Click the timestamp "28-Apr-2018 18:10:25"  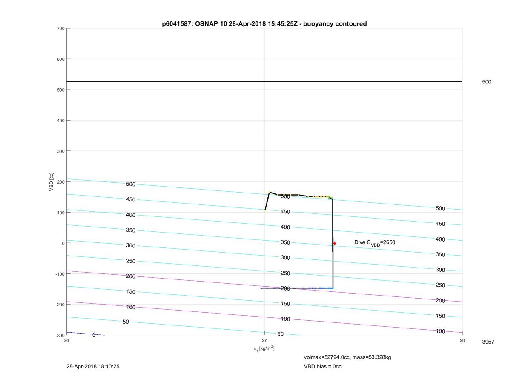(93, 366)
